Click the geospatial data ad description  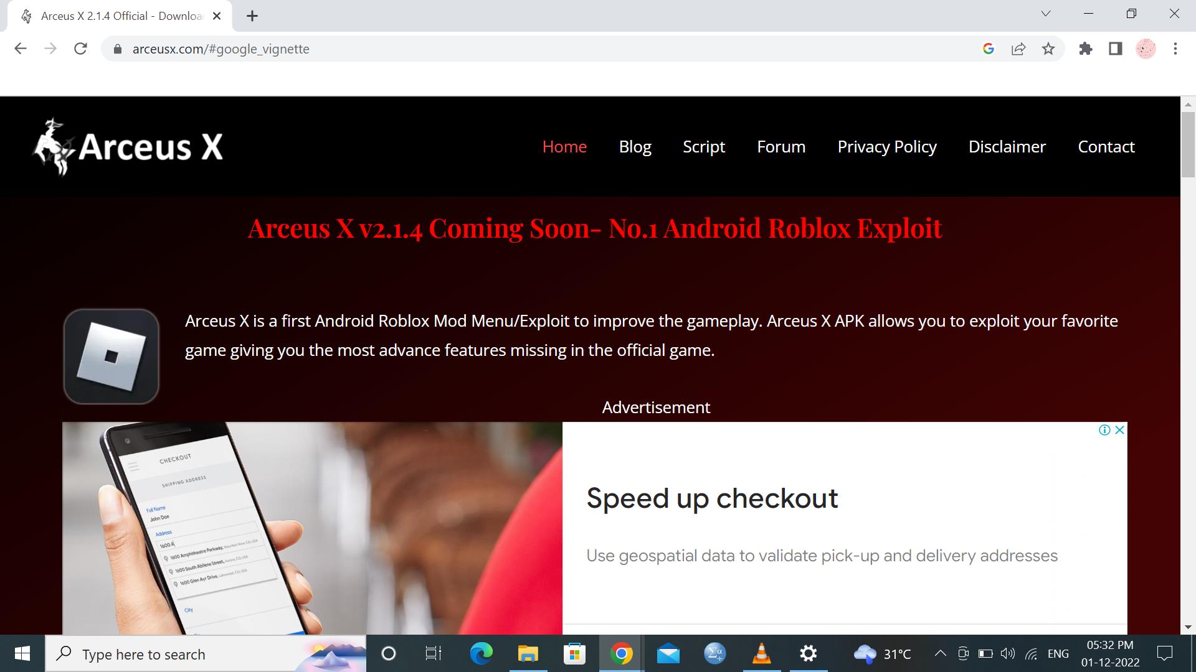(x=822, y=556)
